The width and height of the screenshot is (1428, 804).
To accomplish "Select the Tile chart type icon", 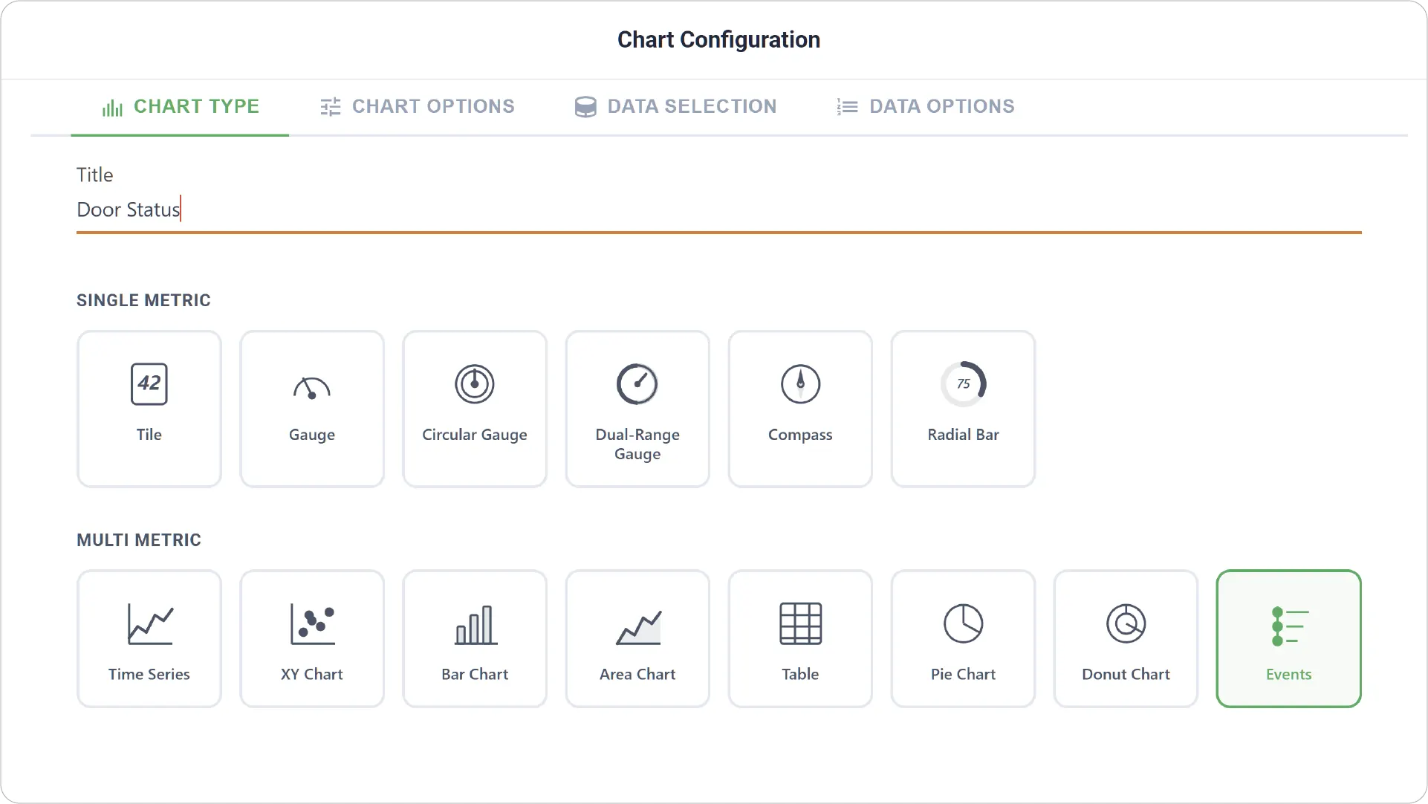I will 149,384.
